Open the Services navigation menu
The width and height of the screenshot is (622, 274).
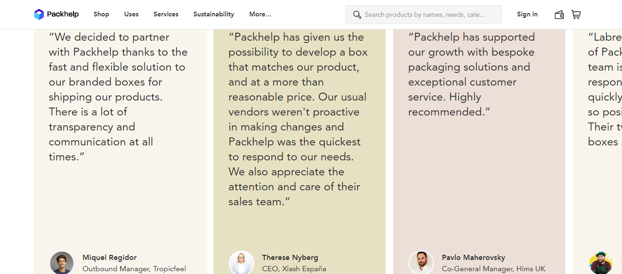[x=166, y=14]
